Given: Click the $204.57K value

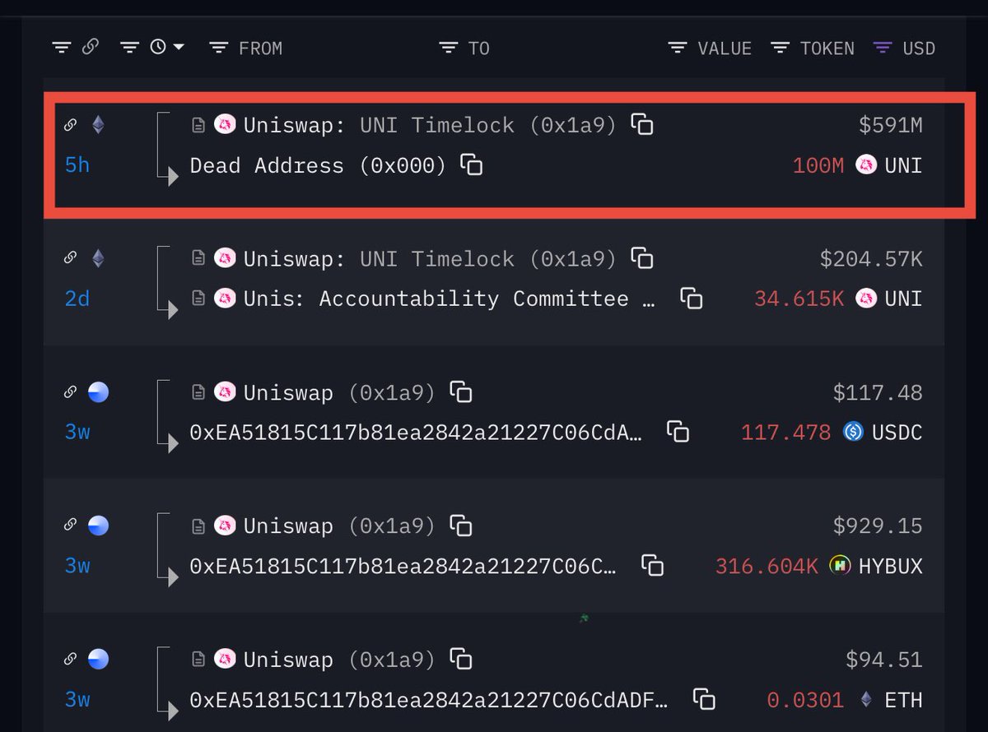Looking at the screenshot, I should [x=871, y=259].
